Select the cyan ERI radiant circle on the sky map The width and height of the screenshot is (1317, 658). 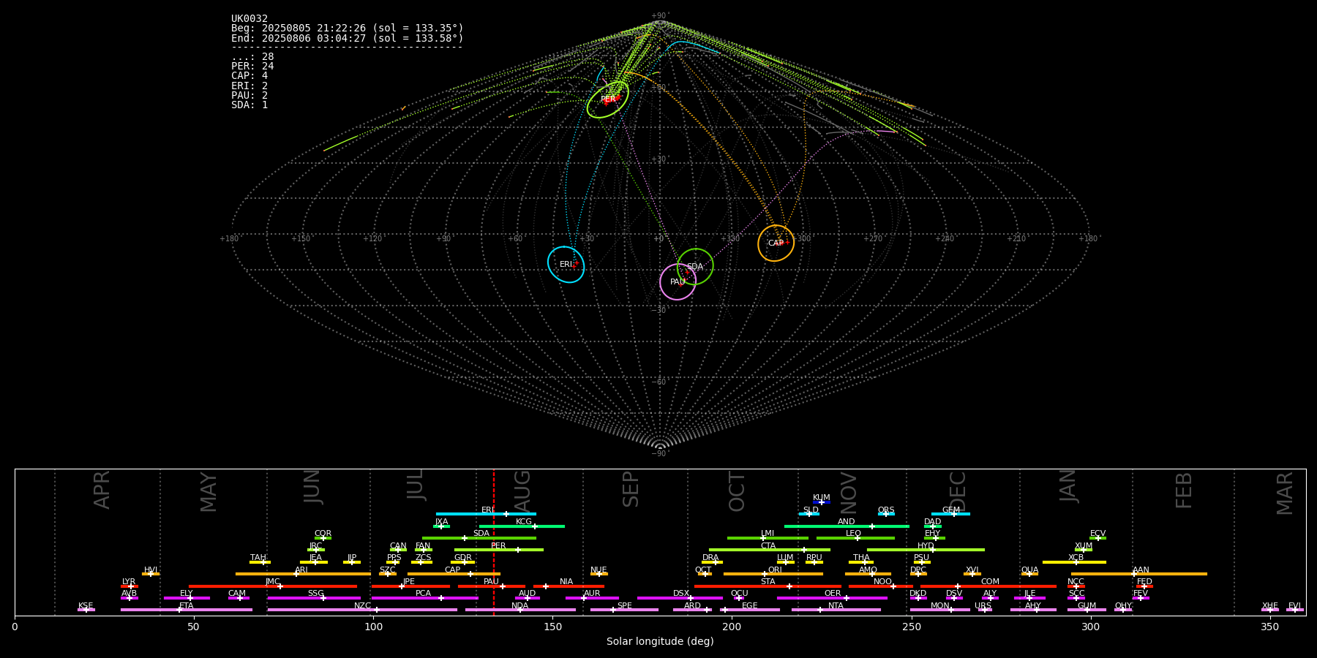(x=566, y=264)
